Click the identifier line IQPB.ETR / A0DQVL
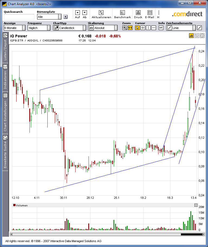The width and height of the screenshot is (208, 247). coord(36,40)
